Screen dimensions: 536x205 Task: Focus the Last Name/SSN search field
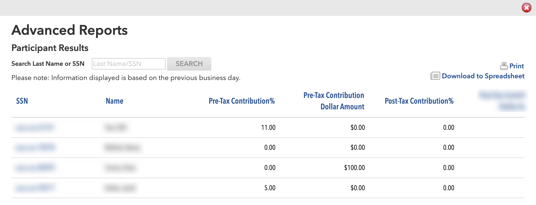coord(129,64)
